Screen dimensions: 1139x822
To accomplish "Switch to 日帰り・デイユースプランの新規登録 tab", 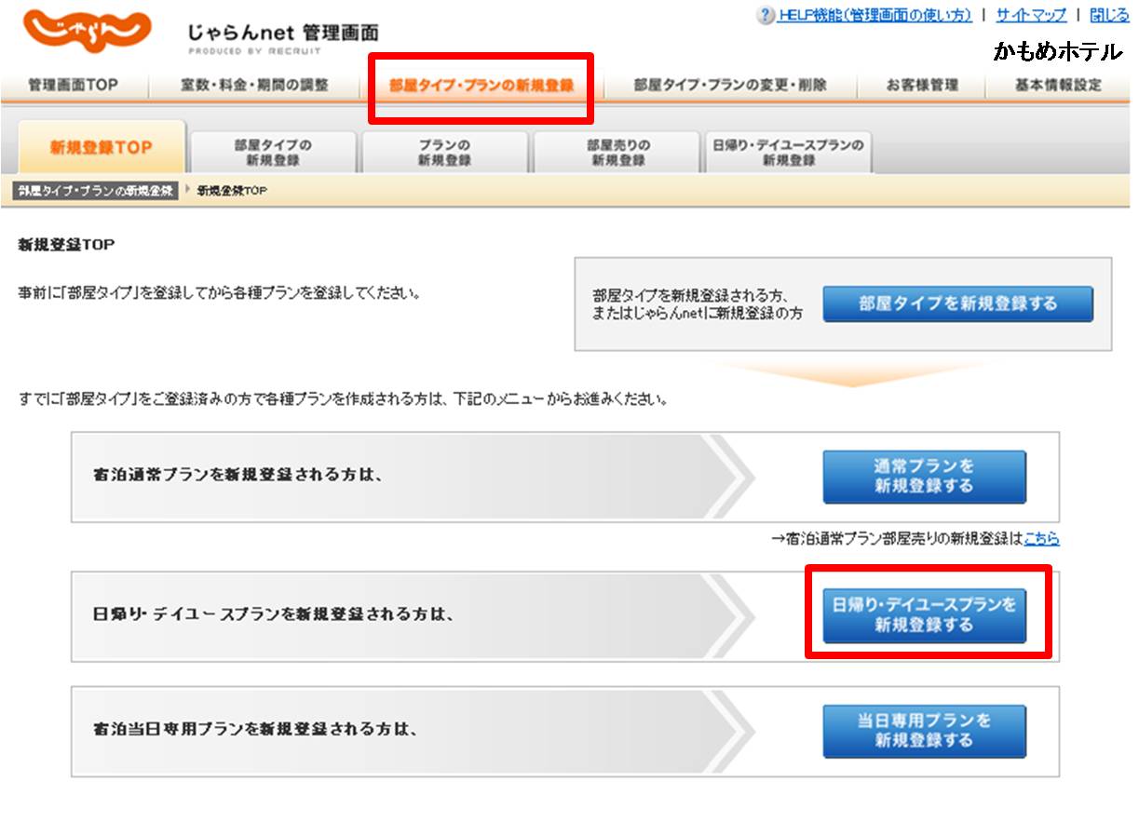I will coord(788,153).
